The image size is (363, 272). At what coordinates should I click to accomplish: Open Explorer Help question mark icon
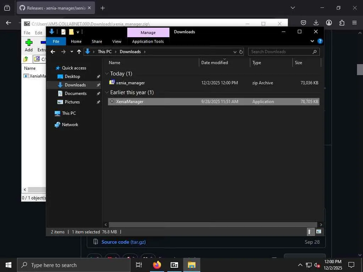point(320,41)
